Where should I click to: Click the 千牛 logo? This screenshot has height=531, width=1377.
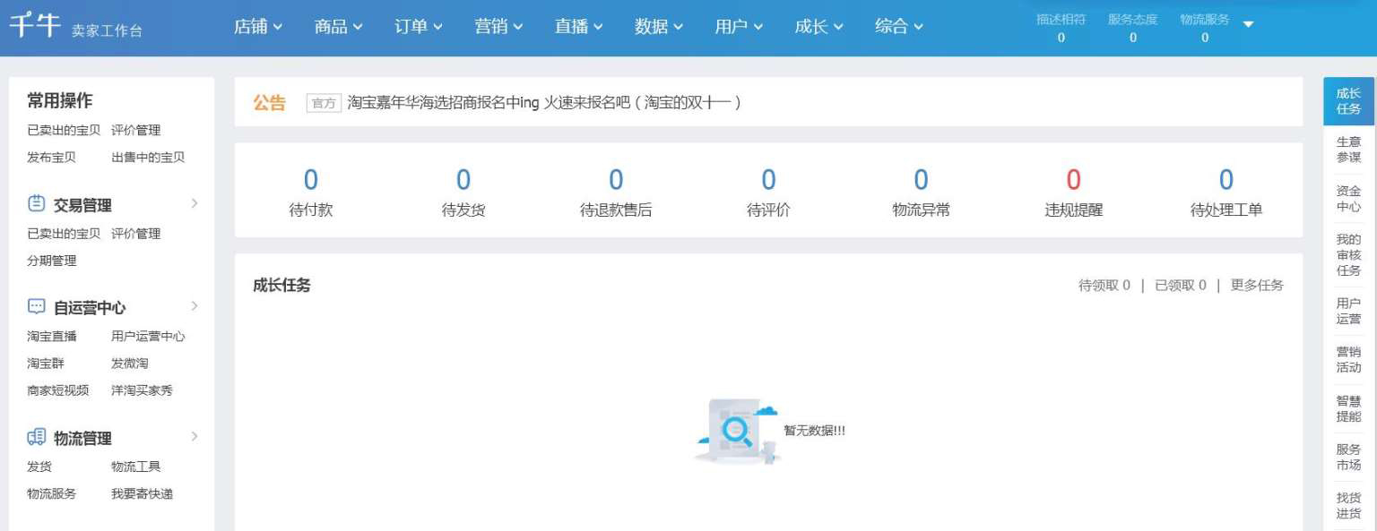click(x=35, y=25)
